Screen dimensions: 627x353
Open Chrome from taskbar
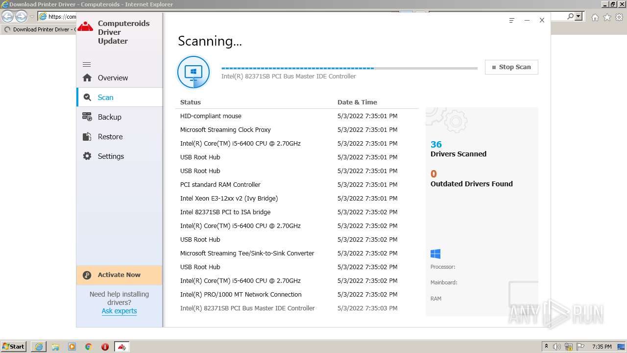88,347
